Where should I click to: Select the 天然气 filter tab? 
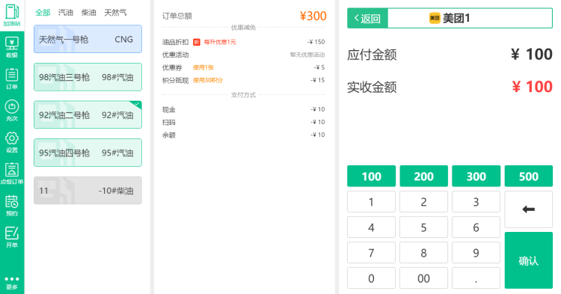pos(115,13)
